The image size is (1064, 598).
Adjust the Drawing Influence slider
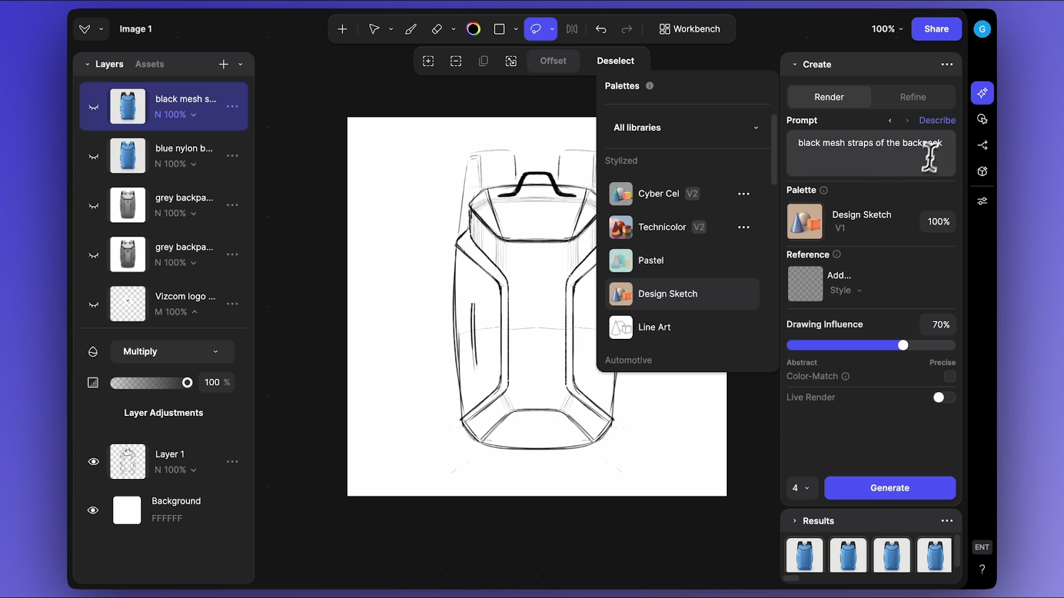[x=903, y=345]
